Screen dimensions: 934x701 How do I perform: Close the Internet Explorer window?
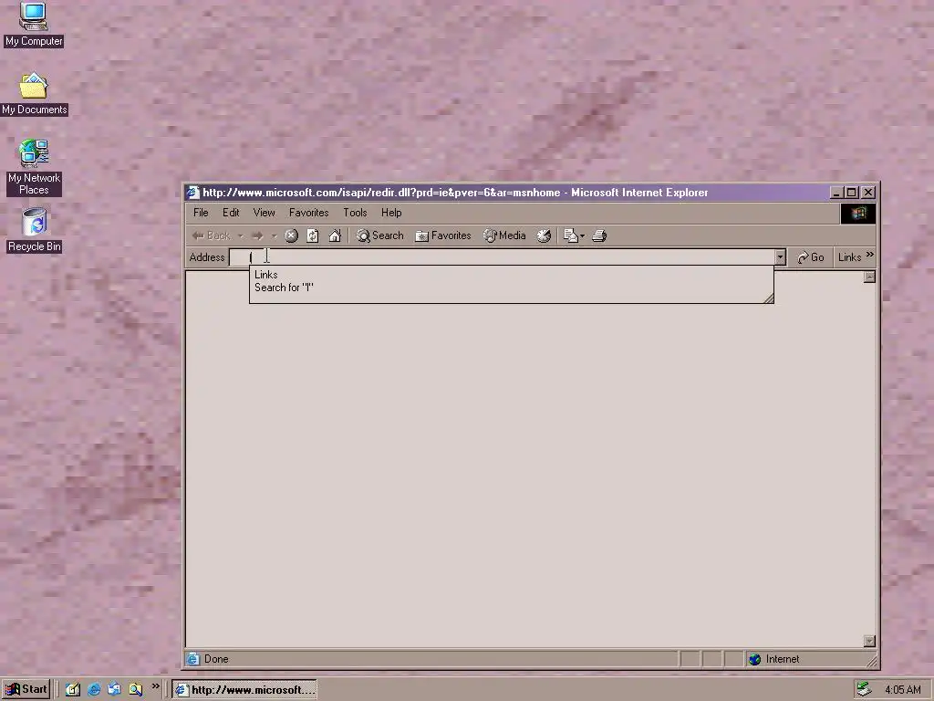pos(868,193)
